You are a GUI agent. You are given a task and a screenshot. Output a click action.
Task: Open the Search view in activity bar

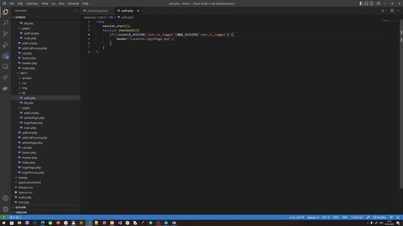click(x=6, y=23)
